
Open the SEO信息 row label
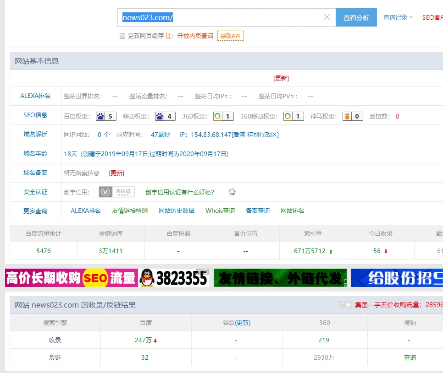pos(35,115)
